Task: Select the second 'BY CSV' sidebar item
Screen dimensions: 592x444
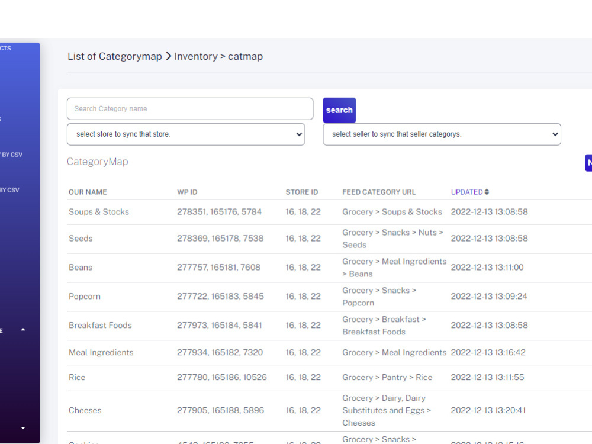Action: pos(11,190)
